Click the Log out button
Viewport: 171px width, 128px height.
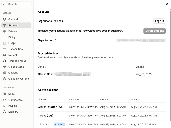tap(159, 21)
